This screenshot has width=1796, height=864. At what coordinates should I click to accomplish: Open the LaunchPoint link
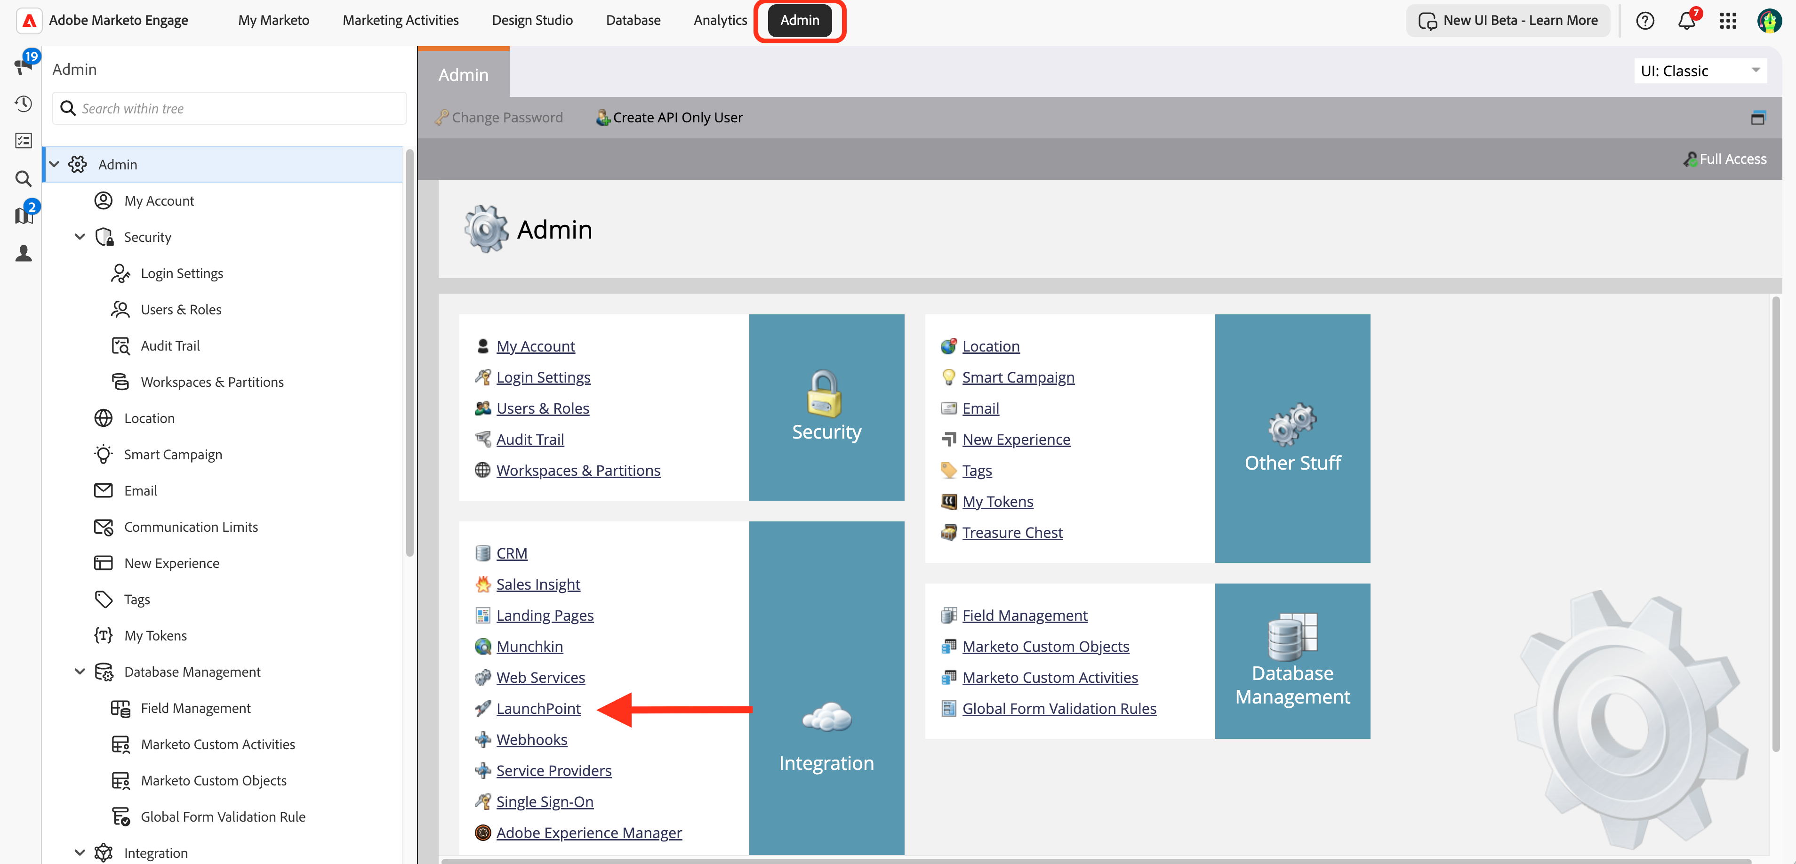point(538,709)
